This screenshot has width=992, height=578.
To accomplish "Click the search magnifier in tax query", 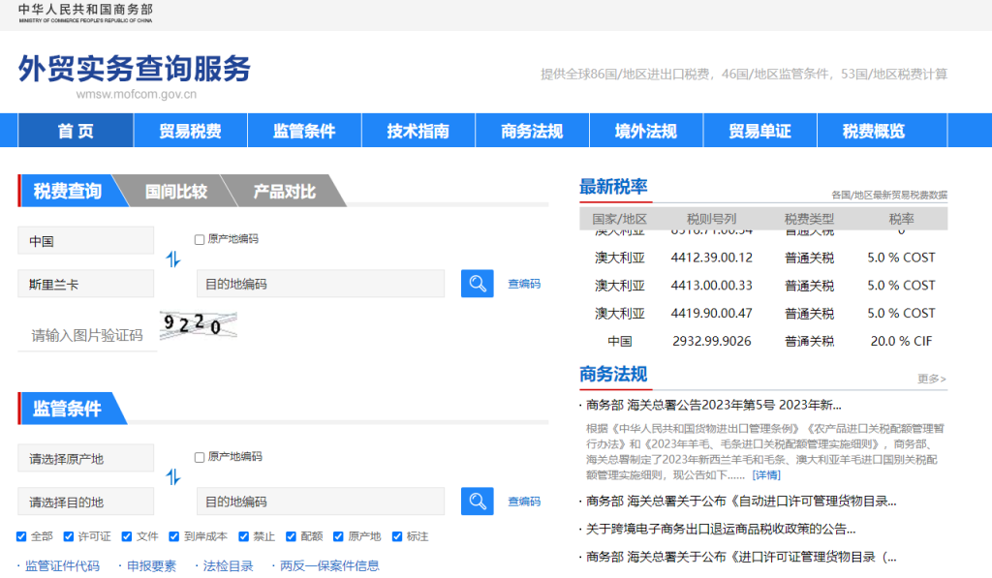I will [x=477, y=284].
